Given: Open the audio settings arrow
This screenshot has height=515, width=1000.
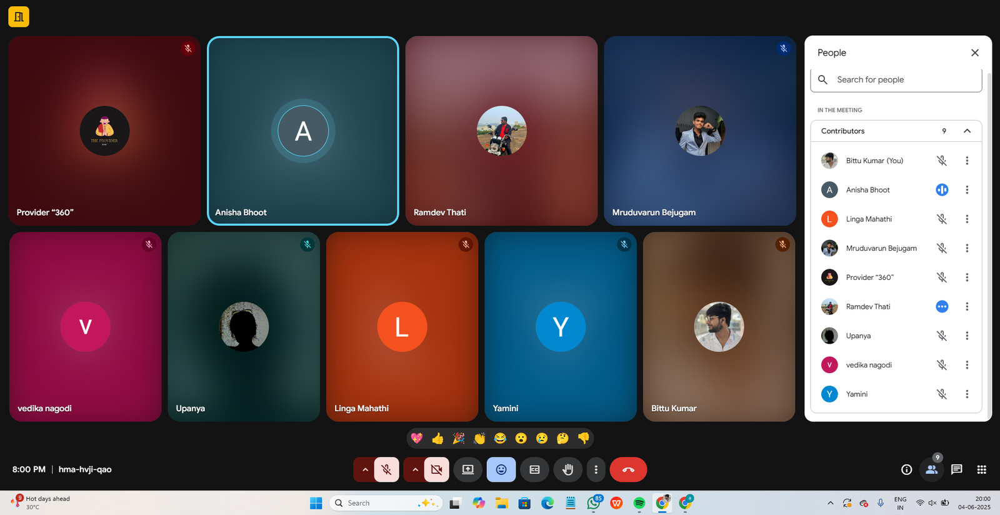Looking at the screenshot, I should [x=365, y=469].
